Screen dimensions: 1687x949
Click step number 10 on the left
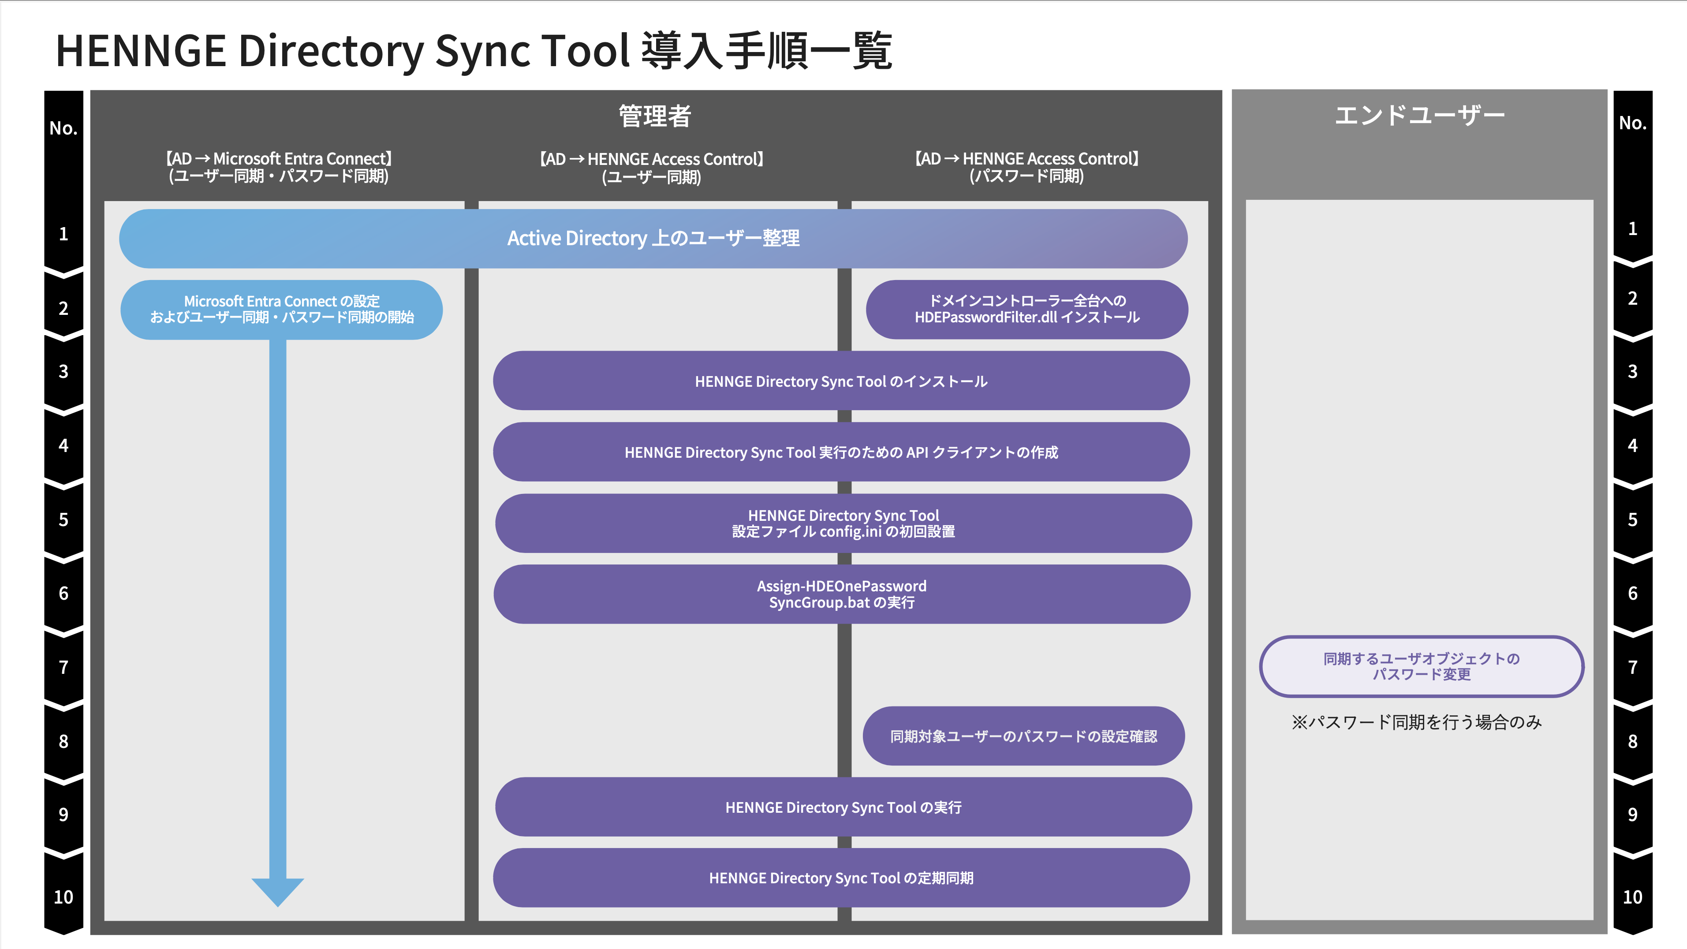pos(63,897)
